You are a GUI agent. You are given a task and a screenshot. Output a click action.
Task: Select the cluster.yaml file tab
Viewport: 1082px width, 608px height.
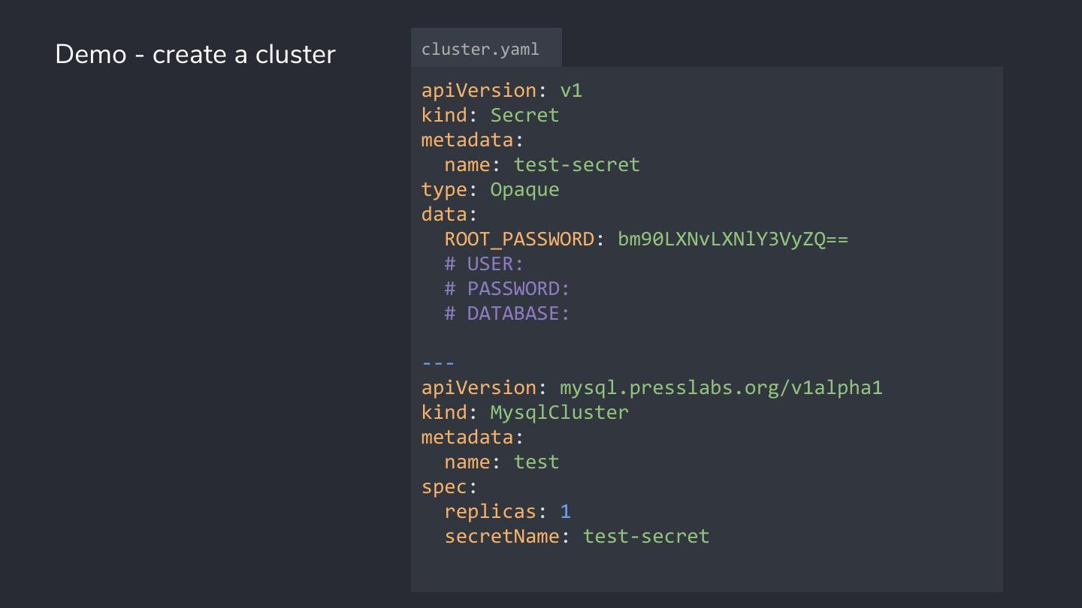point(481,50)
